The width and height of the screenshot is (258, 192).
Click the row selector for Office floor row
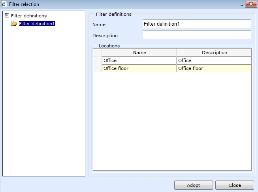coord(97,68)
